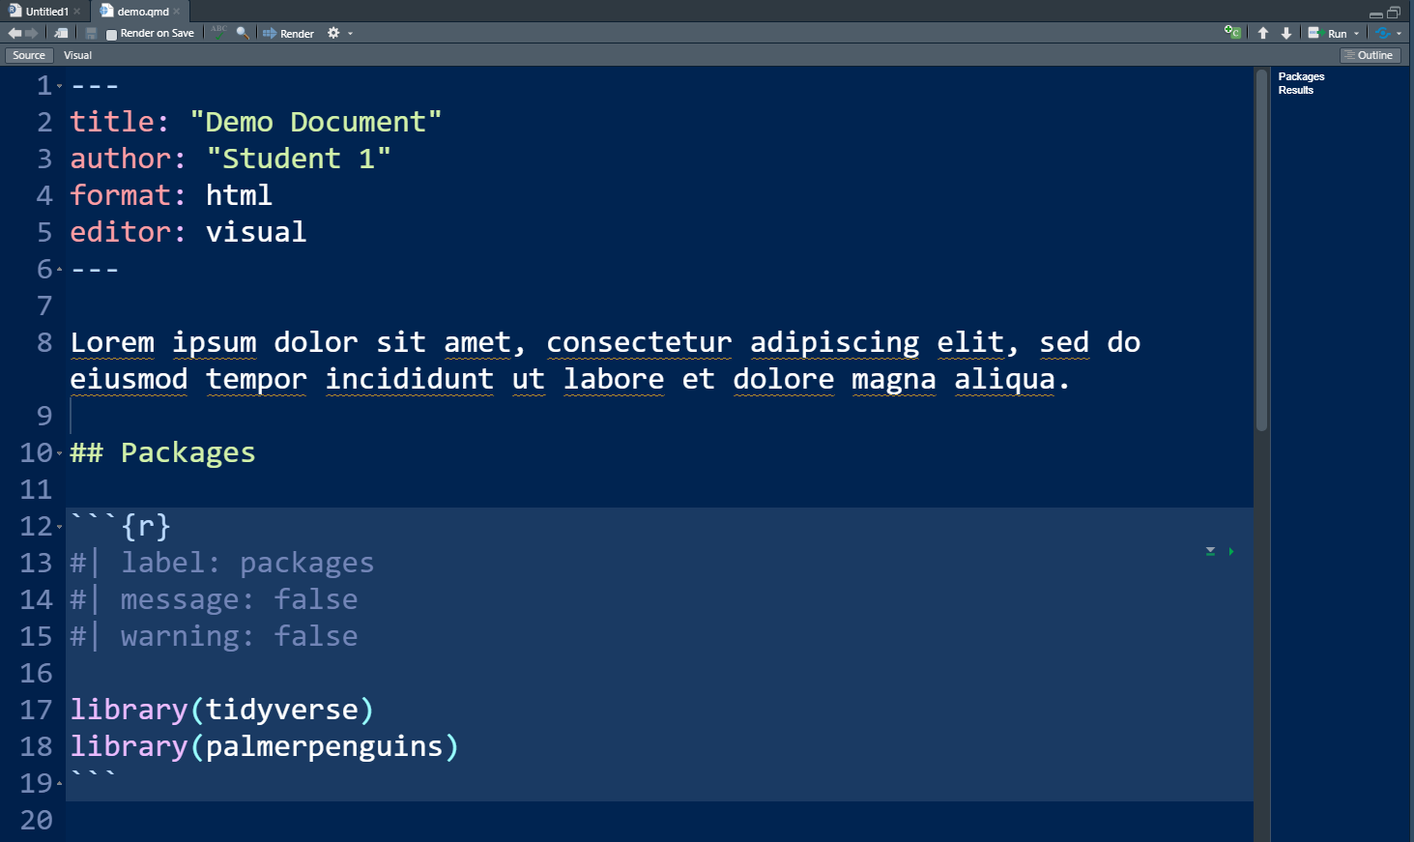Click the show in new window icon
The width and height of the screenshot is (1414, 842).
[62, 33]
